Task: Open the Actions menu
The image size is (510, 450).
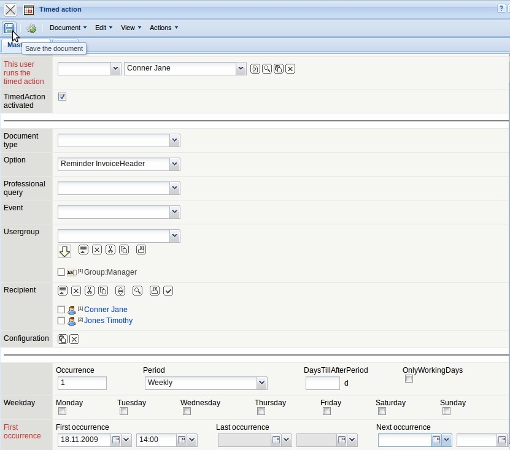Action: point(164,28)
